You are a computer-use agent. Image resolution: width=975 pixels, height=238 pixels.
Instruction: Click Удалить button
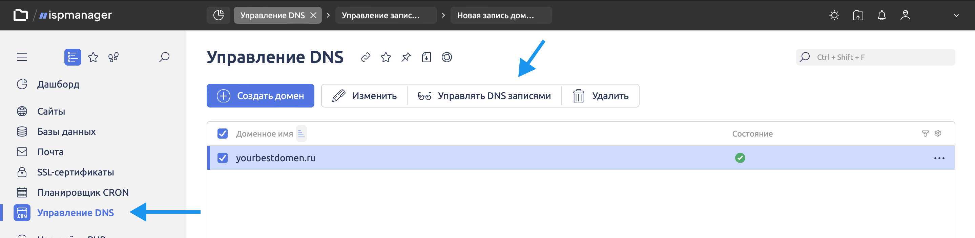pos(601,96)
